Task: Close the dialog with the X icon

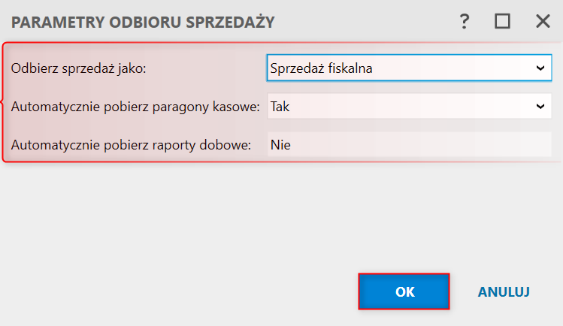Action: pos(543,22)
